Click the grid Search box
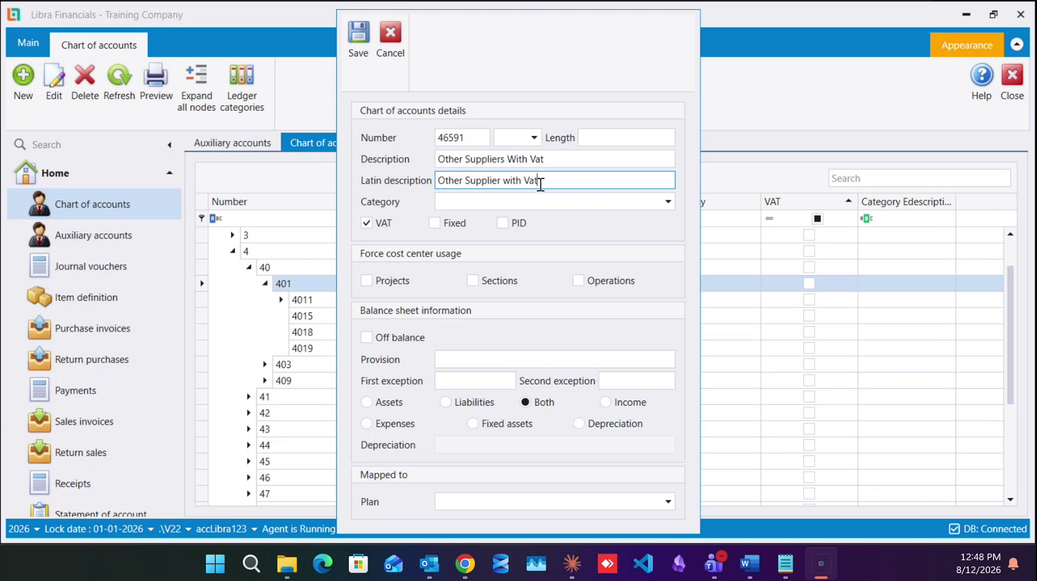Image resolution: width=1037 pixels, height=581 pixels. (x=919, y=179)
